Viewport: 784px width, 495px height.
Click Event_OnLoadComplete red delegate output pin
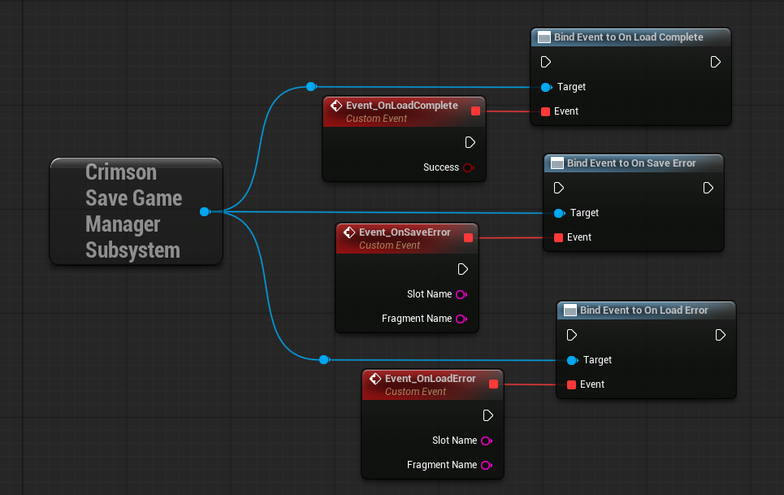point(475,111)
